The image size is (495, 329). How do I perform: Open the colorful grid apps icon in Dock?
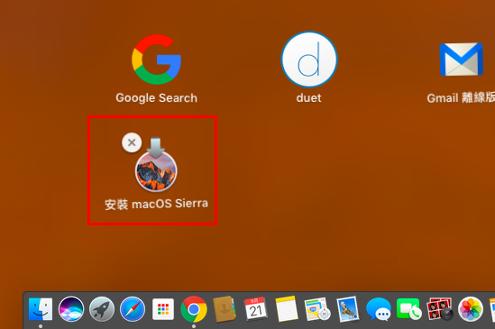[x=163, y=309]
